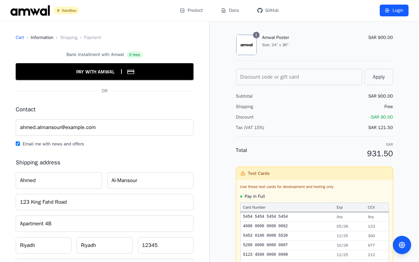
Task: Click the Shipping address heading
Action: pos(38,162)
